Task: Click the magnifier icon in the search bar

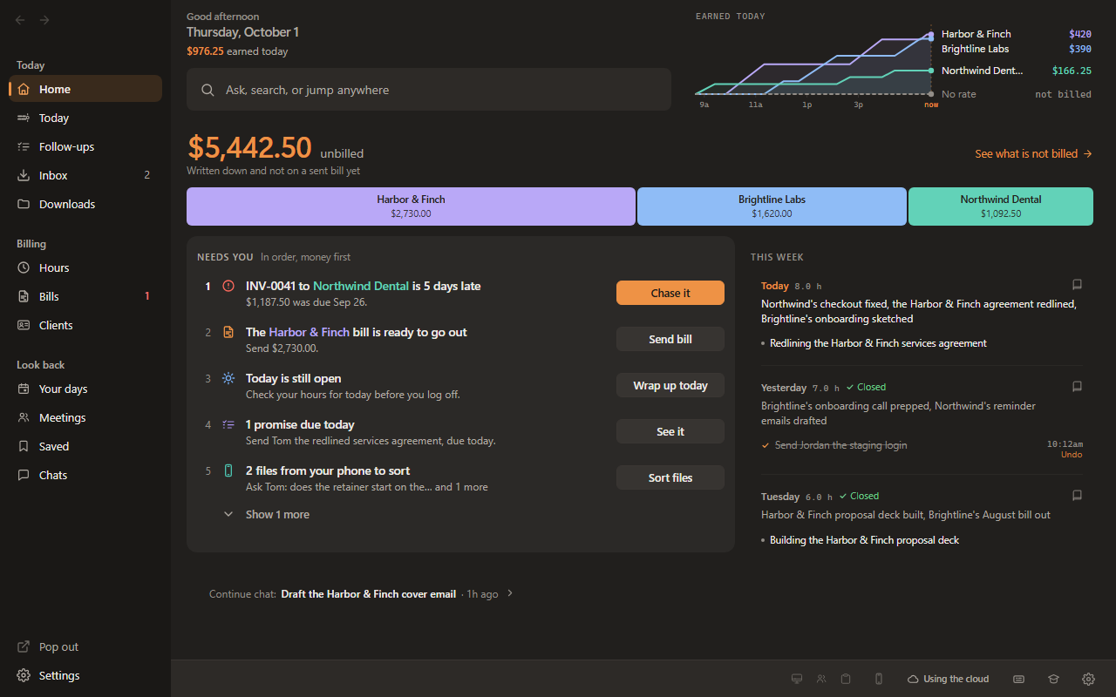Action: click(208, 90)
